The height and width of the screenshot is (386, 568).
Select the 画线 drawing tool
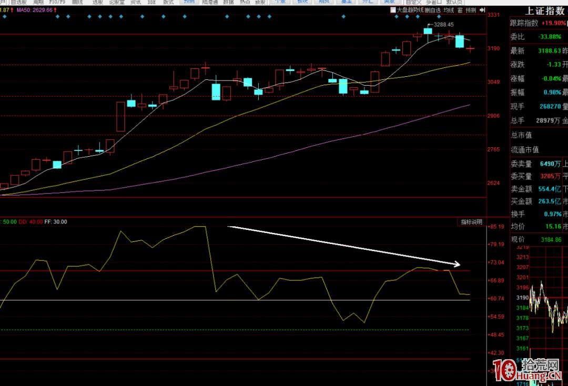tap(77, 2)
